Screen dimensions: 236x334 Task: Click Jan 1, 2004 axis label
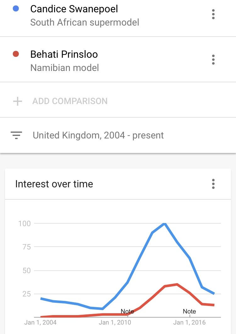(x=40, y=322)
